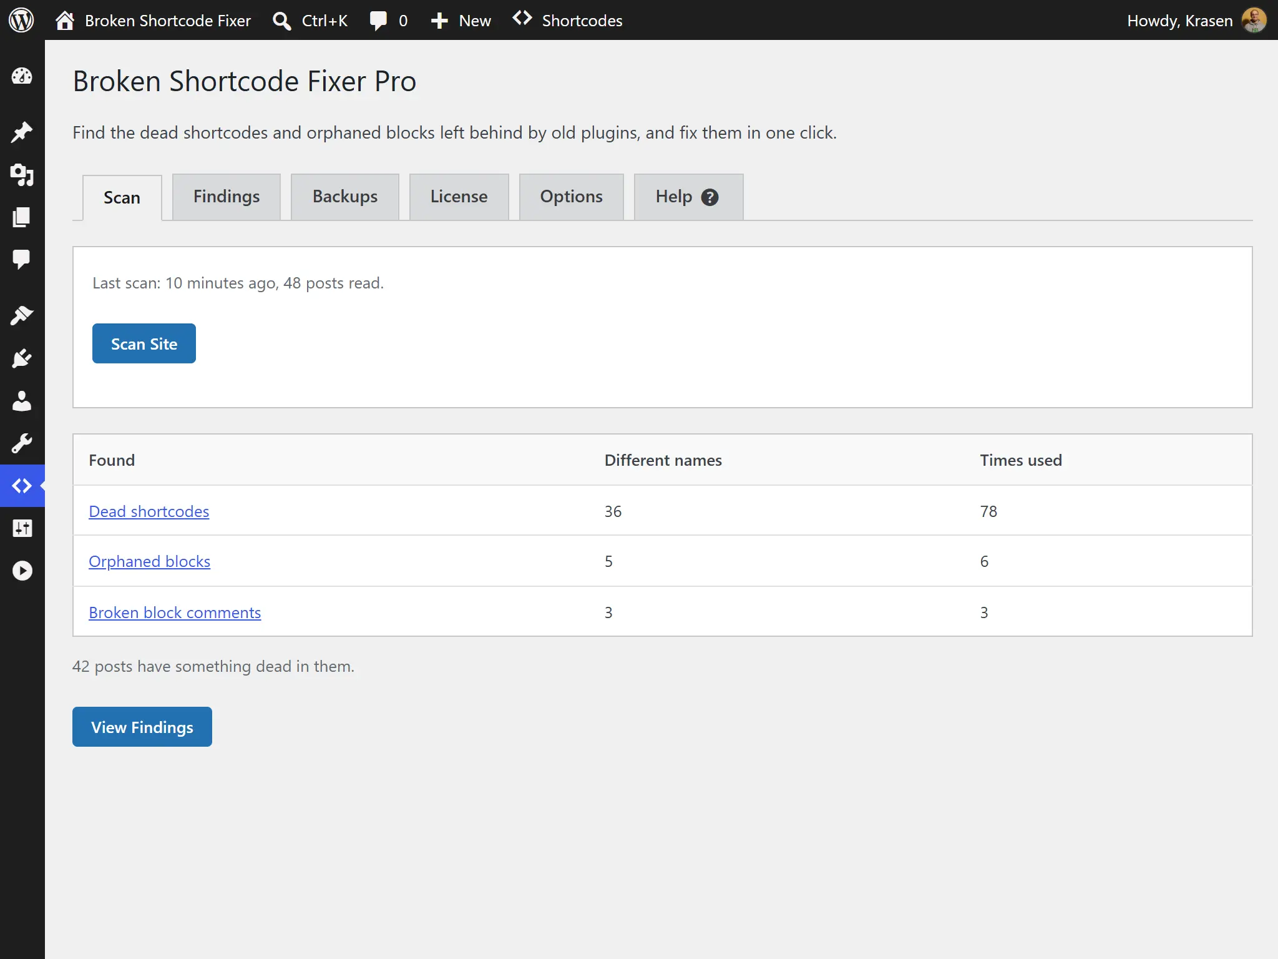Click the Last scan status text
Viewport: 1278px width, 959px height.
pos(238,283)
